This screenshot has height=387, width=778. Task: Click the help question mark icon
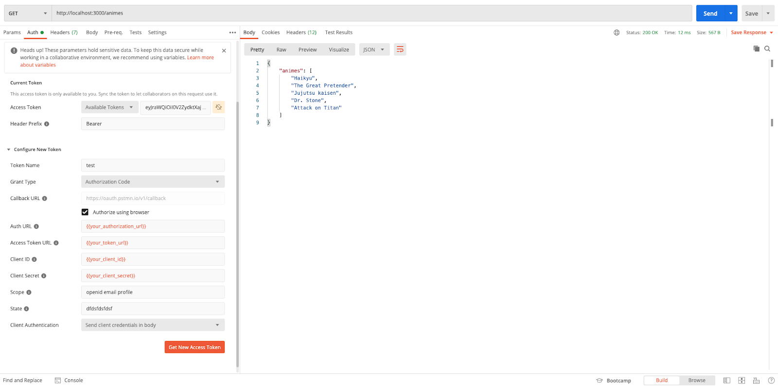click(x=771, y=381)
